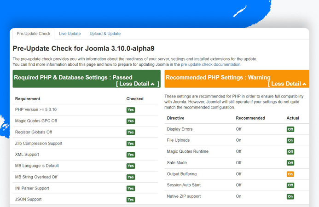Select the Output Buffering directive
The image size is (319, 207).
tap(182, 174)
